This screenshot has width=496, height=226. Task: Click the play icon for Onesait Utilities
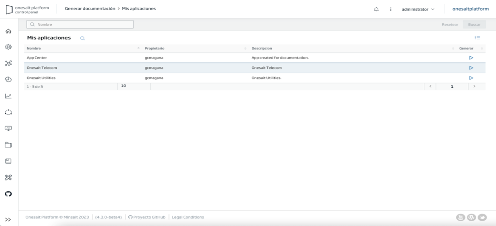(471, 78)
